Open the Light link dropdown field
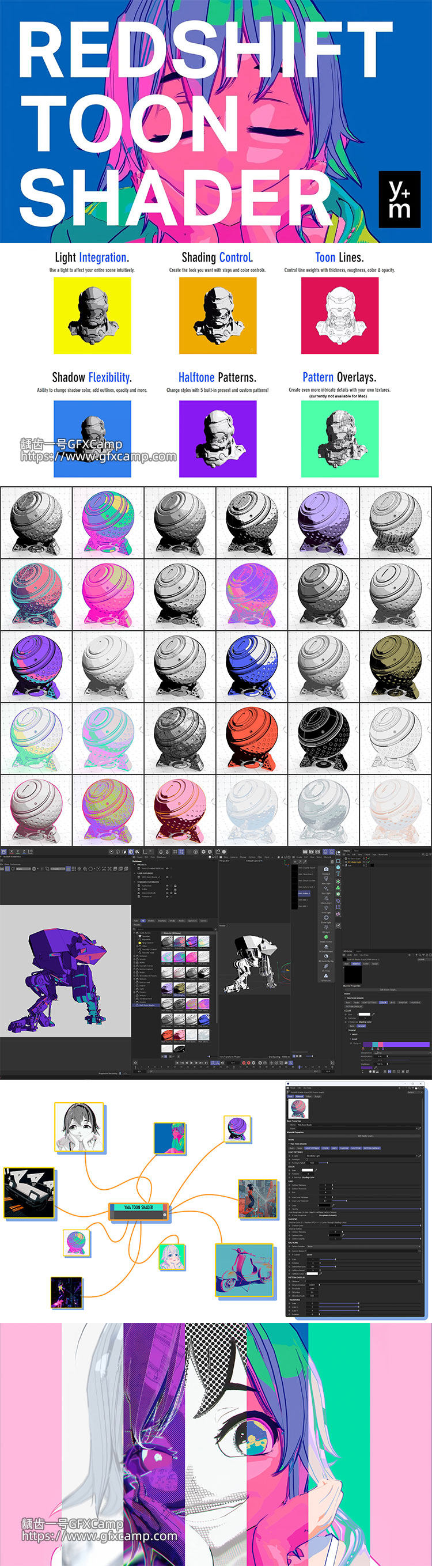The image size is (432, 1566). tap(361, 1156)
